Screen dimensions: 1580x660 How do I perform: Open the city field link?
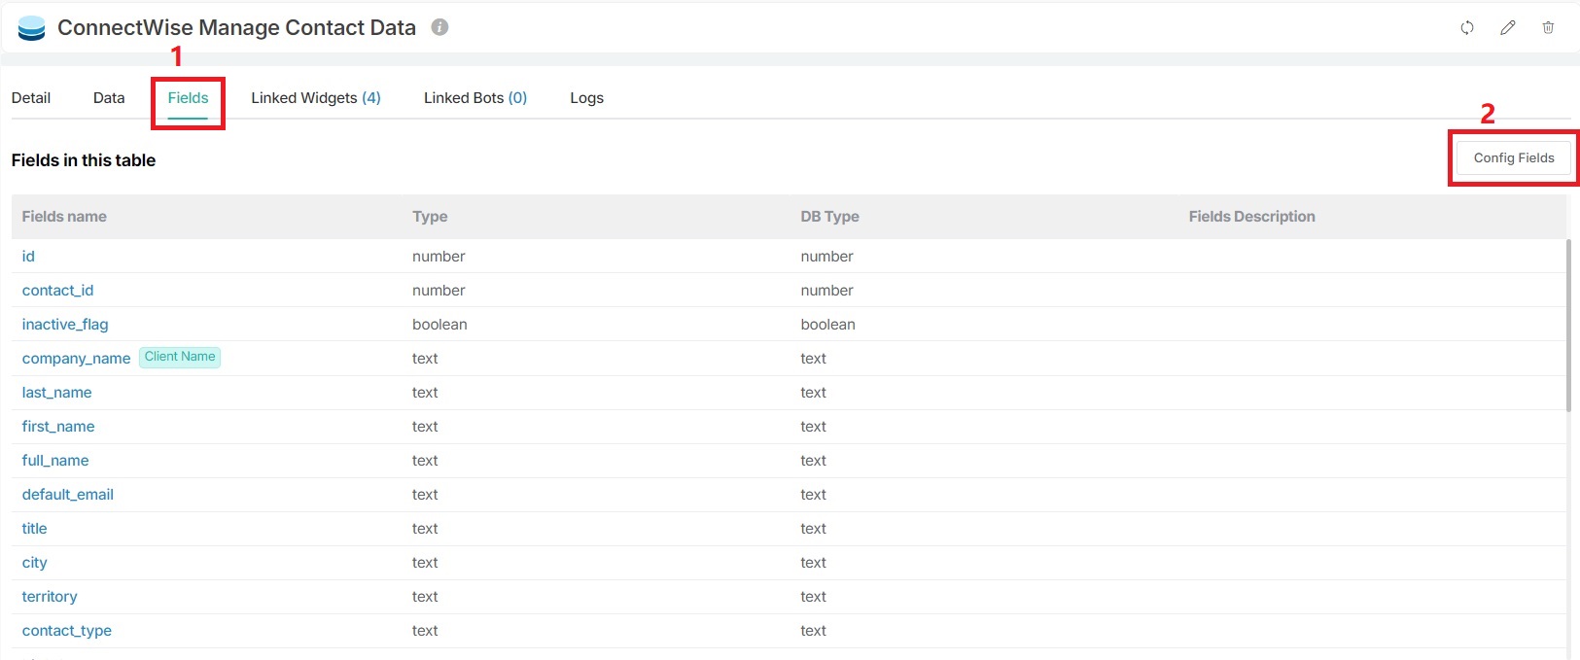tap(34, 563)
